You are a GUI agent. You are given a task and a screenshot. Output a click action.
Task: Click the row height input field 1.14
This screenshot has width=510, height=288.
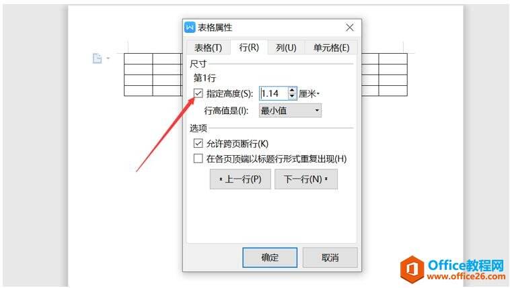click(274, 93)
